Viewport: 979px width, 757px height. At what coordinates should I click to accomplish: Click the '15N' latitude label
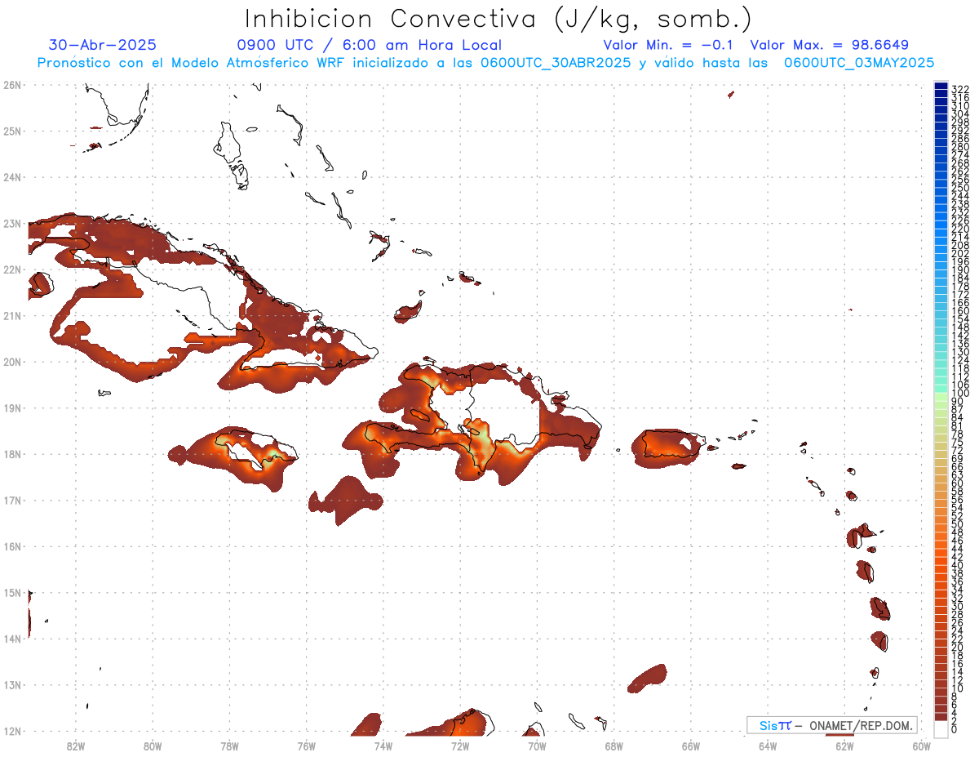point(12,592)
